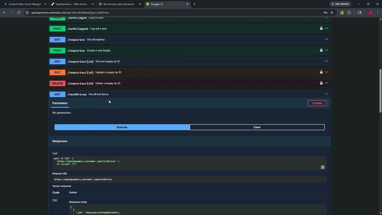382x215 pixels.
Task: Select the Swagger UI browser tab
Action: click(x=167, y=4)
